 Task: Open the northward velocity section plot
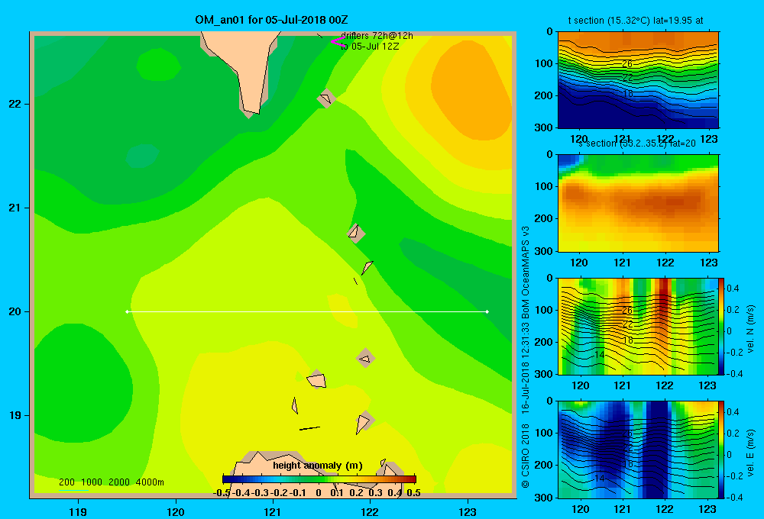pyautogui.click(x=638, y=326)
